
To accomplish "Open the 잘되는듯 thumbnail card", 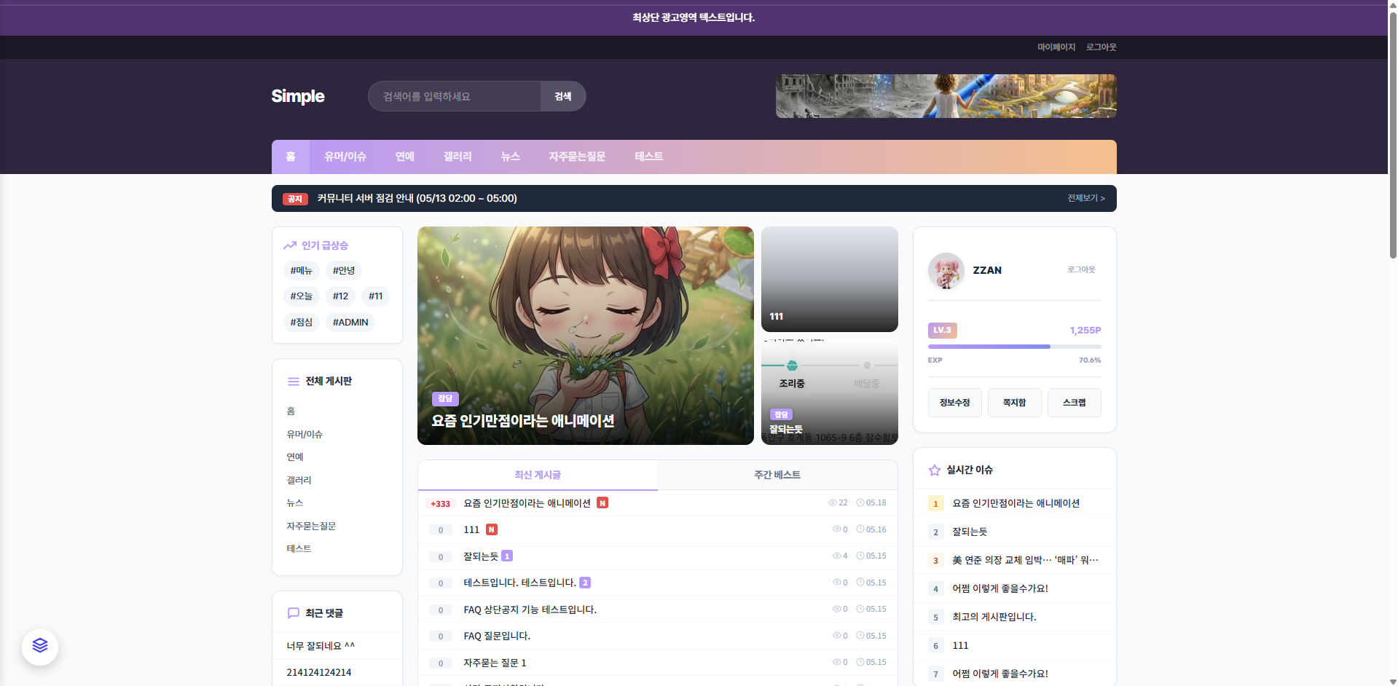I will pyautogui.click(x=830, y=392).
